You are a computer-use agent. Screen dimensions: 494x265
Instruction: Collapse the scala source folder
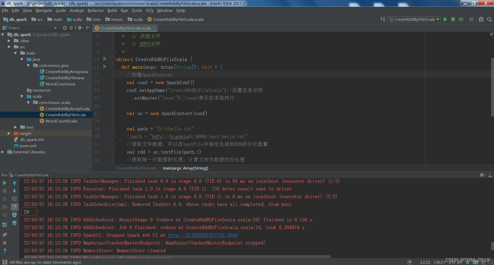22,96
